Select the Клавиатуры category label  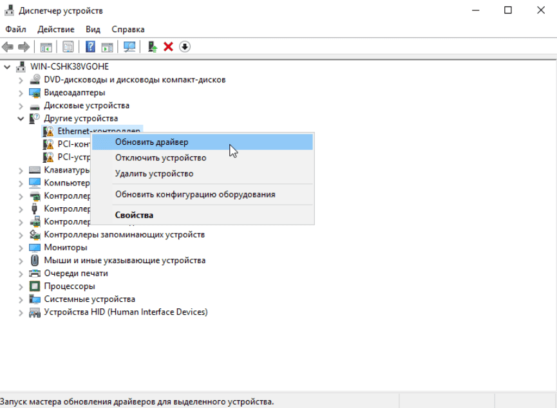pyautogui.click(x=67, y=170)
